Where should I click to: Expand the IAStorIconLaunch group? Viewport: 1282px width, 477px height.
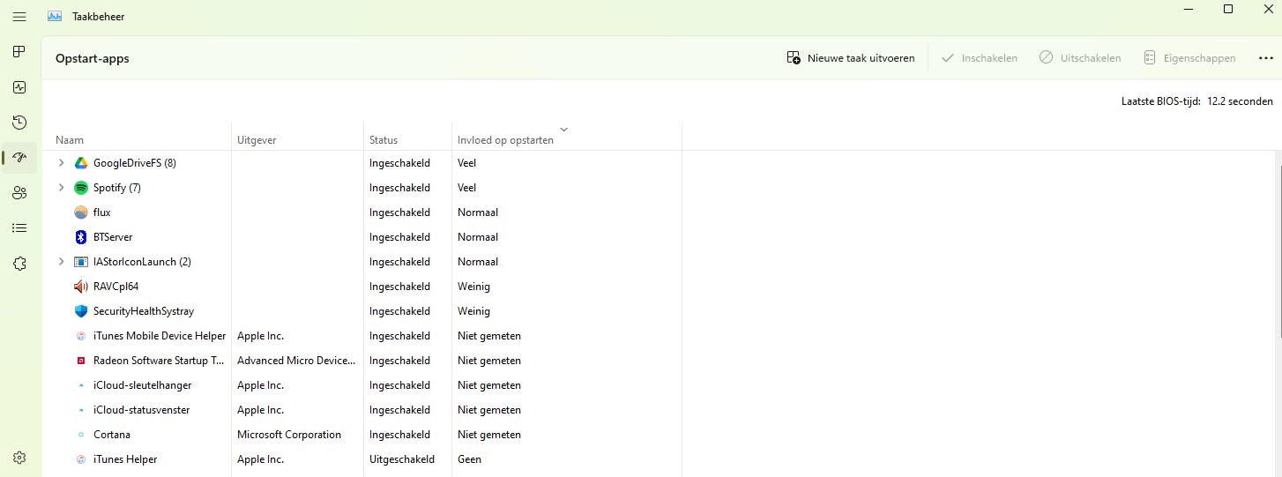click(61, 262)
